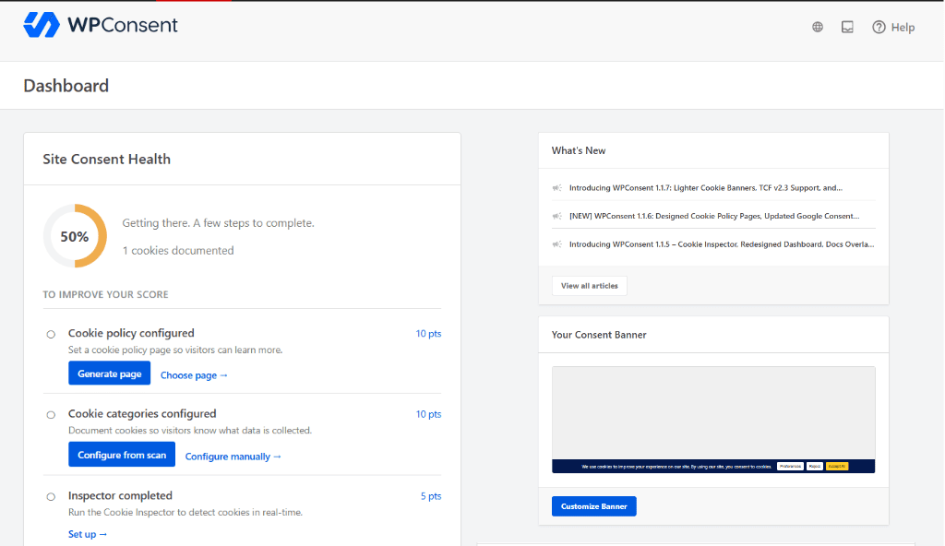Click the Site Consent Health heading
This screenshot has height=546, width=945.
pos(107,160)
